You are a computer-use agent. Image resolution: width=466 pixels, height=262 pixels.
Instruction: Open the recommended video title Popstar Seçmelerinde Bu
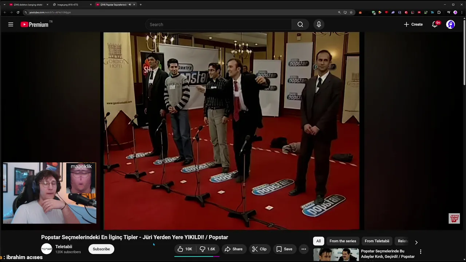(x=388, y=254)
